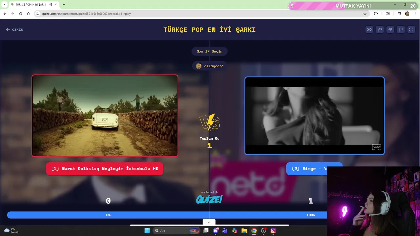This screenshot has height=236, width=420.
Task: Click the paper plane share icon
Action: coord(390,29)
